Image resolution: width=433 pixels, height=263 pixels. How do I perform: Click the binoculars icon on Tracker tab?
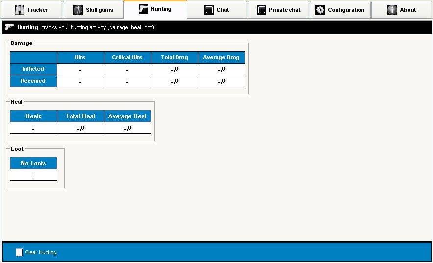coord(20,10)
